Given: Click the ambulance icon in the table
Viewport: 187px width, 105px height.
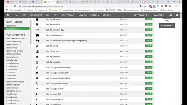Looking at the screenshot, I should [x=37, y=35].
